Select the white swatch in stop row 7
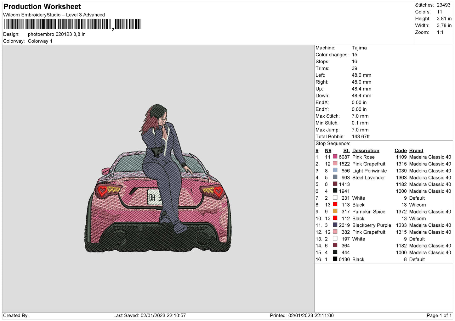Viewport: 455px width, 321px height. 335,198
